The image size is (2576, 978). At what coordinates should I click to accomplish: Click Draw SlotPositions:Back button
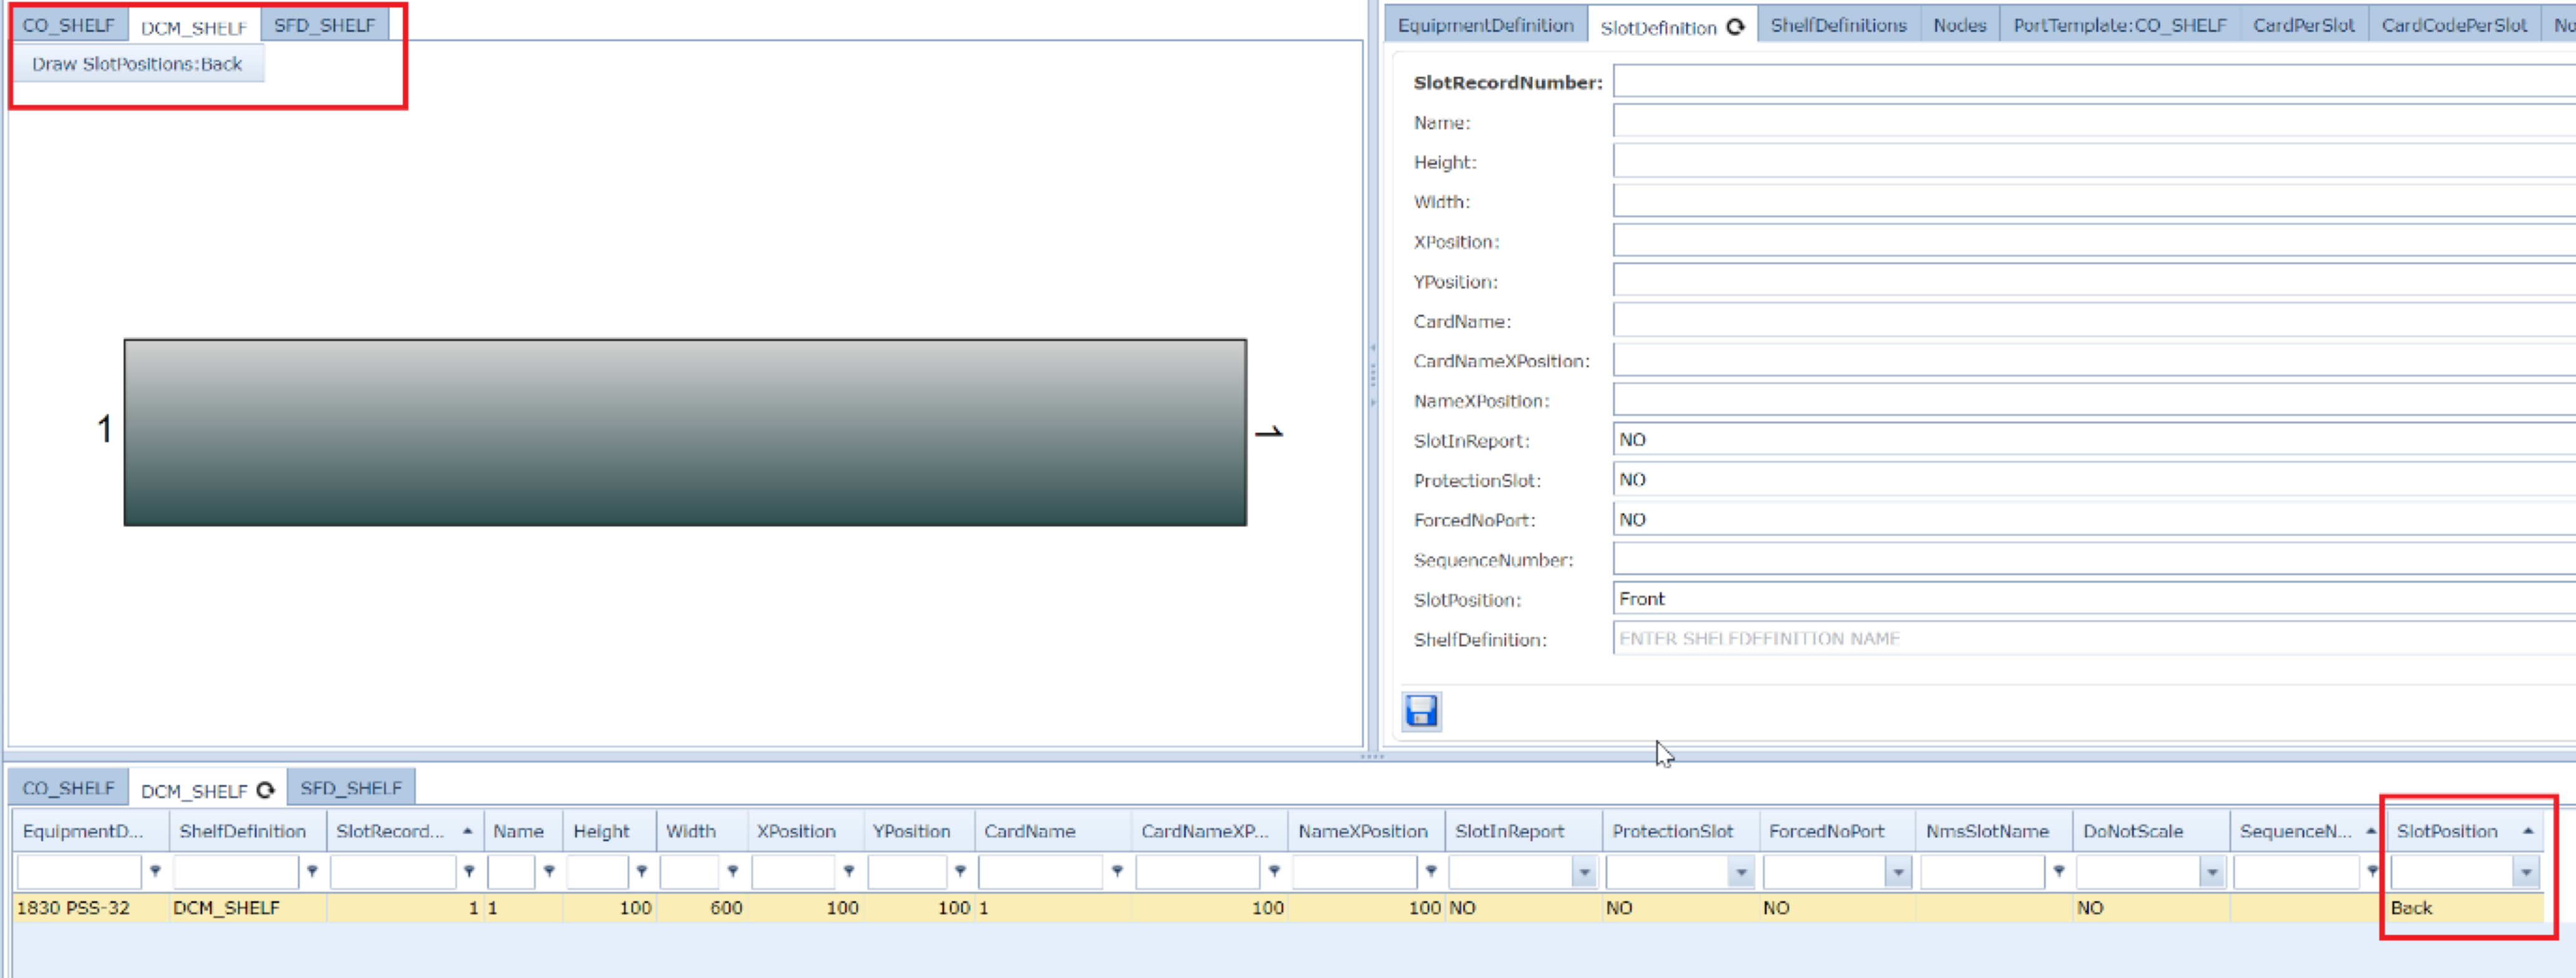coord(137,64)
